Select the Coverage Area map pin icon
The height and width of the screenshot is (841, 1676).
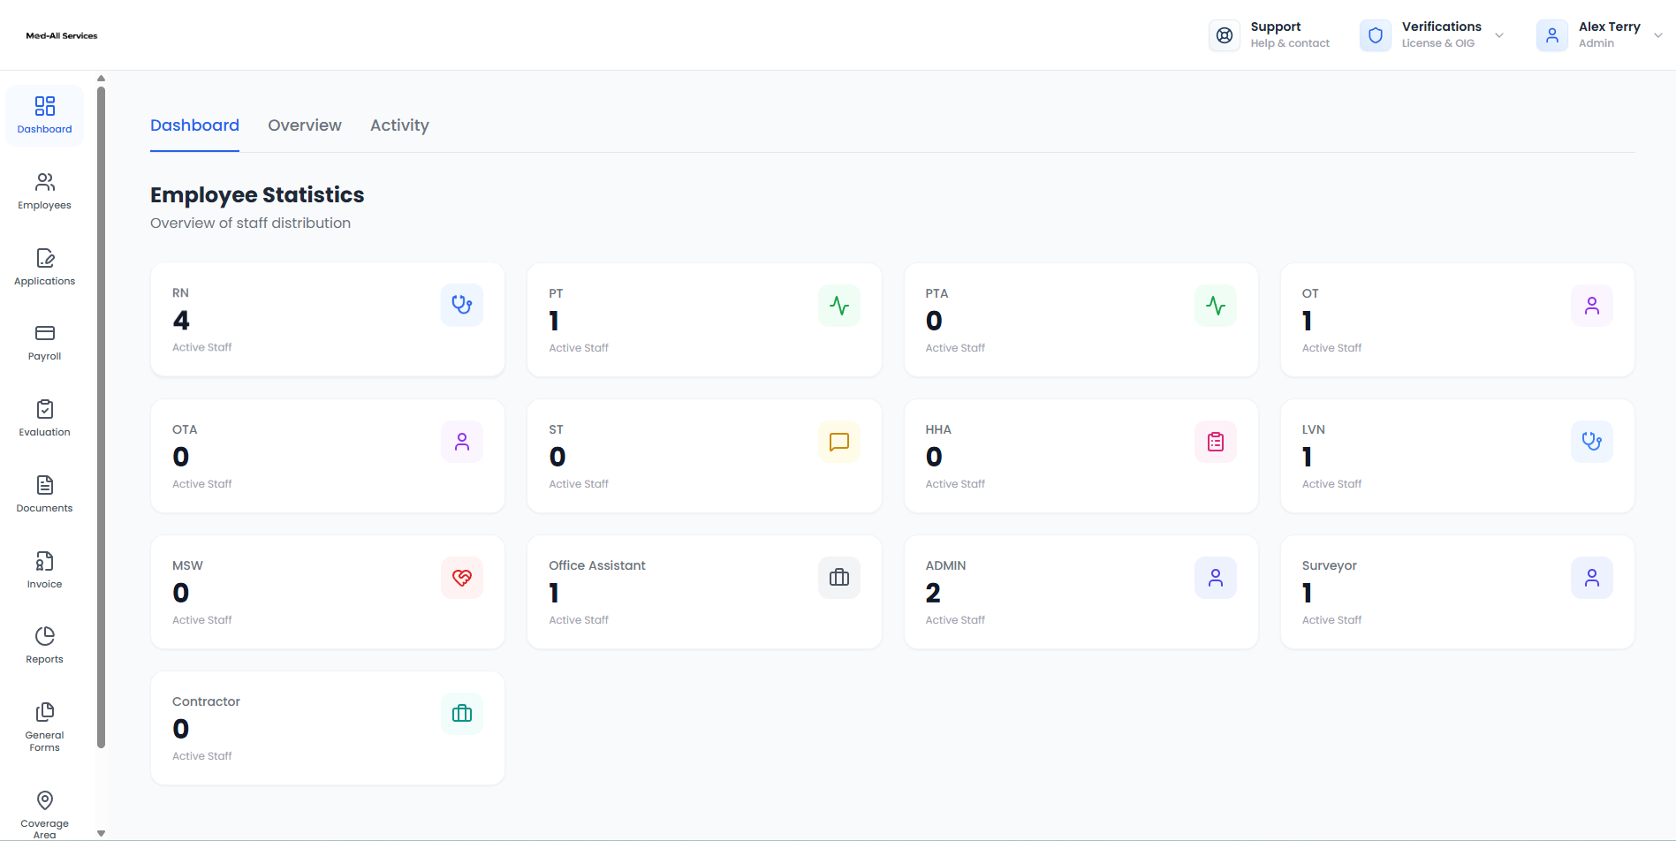[x=44, y=799]
